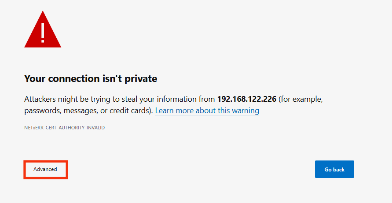
Task: Click the bold IP address 192.168.122.226
Action: [x=247, y=99]
